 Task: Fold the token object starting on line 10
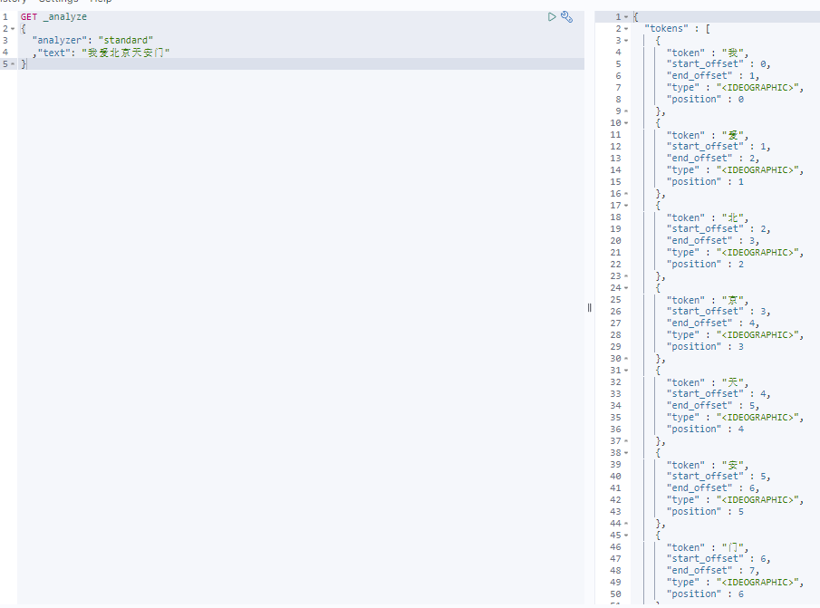[x=625, y=123]
